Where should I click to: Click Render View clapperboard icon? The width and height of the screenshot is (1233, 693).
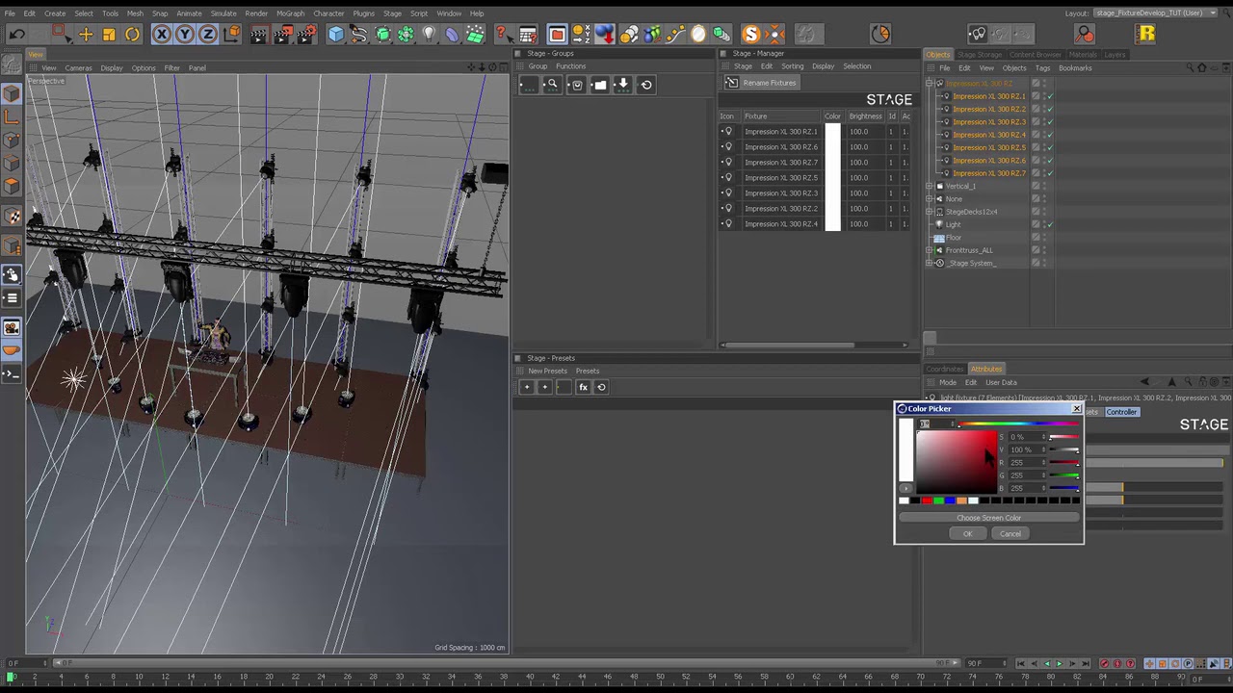(258, 35)
